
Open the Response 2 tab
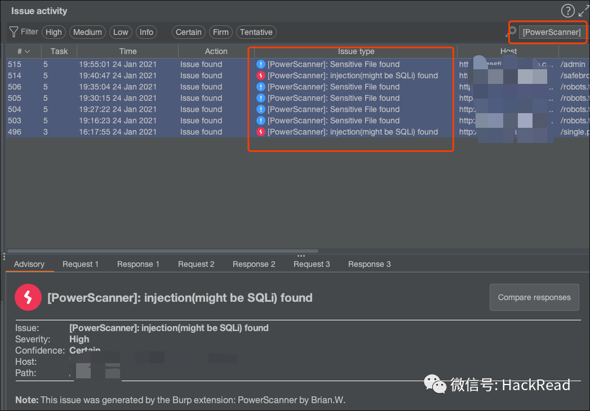[x=254, y=264]
